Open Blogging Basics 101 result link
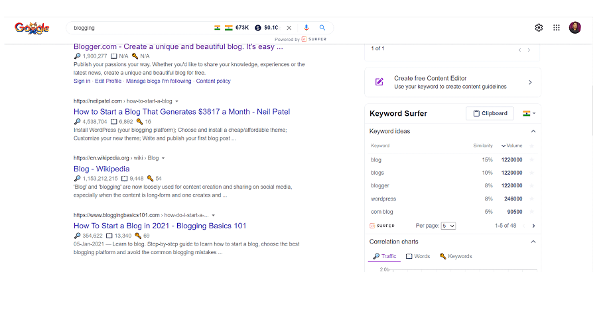The width and height of the screenshot is (613, 321). pyautogui.click(x=160, y=226)
